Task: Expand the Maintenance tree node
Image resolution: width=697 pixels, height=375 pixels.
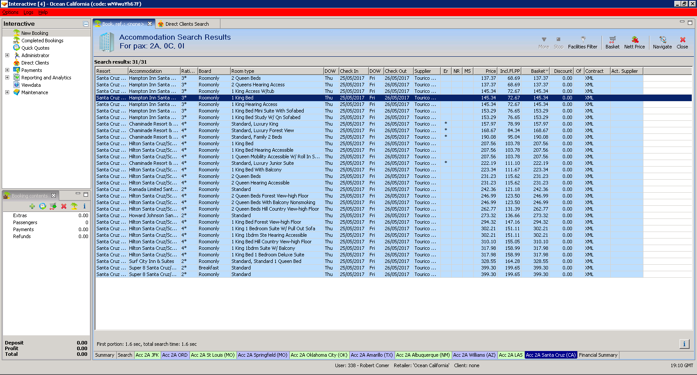Action: coord(7,92)
